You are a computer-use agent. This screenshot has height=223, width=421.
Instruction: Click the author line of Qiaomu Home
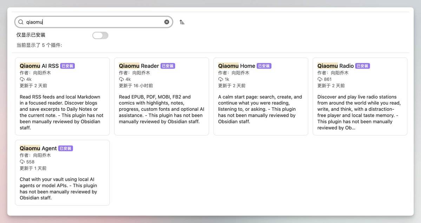coord(233,73)
